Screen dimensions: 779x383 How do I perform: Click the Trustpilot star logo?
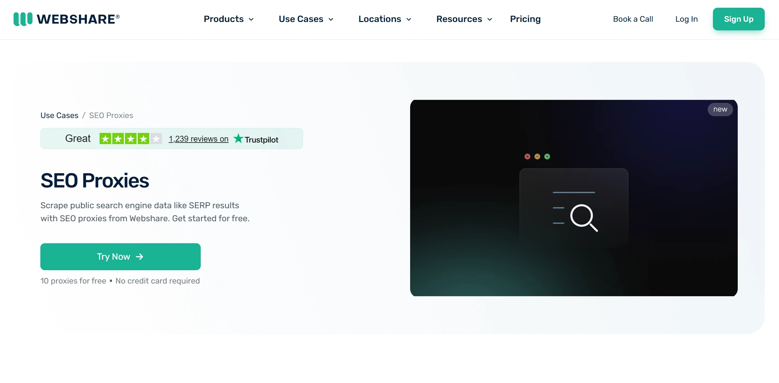pyautogui.click(x=238, y=139)
